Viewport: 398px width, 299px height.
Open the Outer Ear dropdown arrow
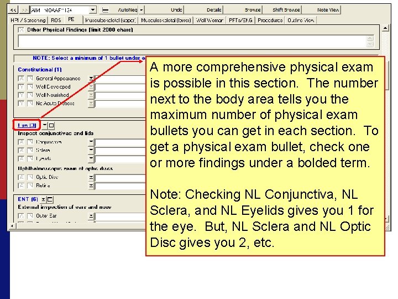(x=91, y=216)
